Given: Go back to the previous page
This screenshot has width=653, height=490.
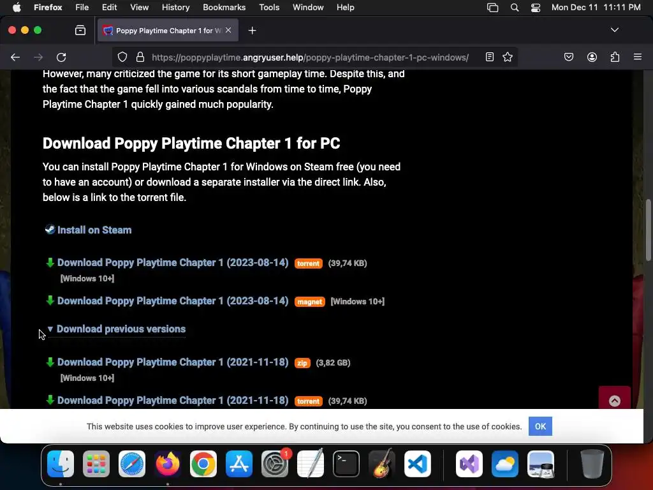Looking at the screenshot, I should click(x=15, y=57).
